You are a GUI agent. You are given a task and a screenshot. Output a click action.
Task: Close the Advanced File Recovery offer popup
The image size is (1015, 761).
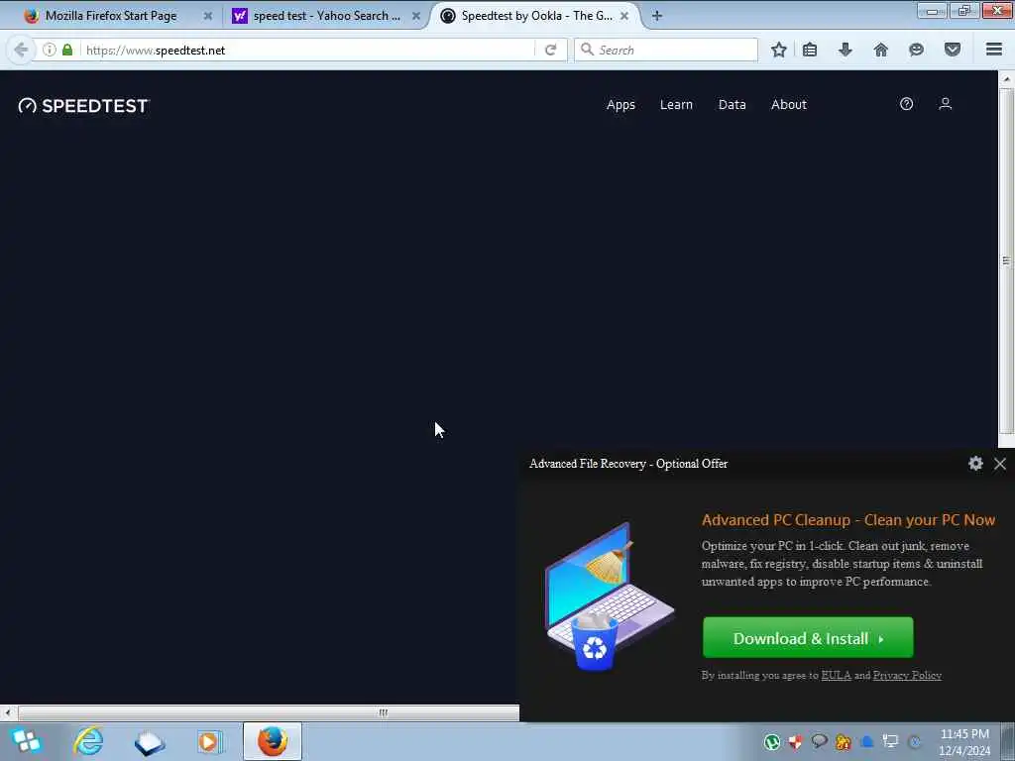click(x=1000, y=464)
